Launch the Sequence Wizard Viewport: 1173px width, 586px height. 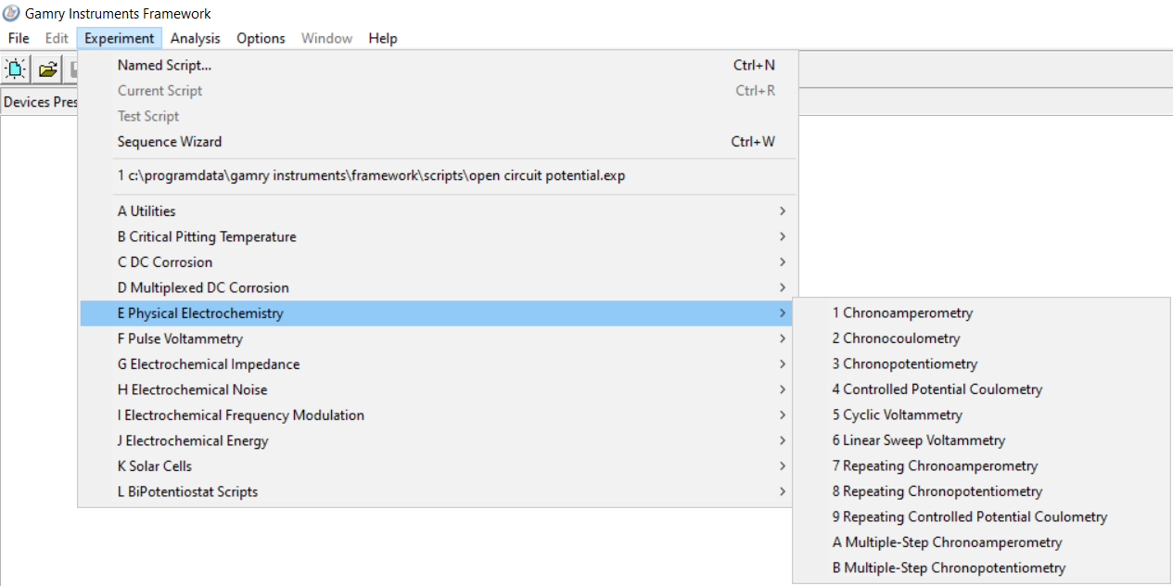(438, 142)
